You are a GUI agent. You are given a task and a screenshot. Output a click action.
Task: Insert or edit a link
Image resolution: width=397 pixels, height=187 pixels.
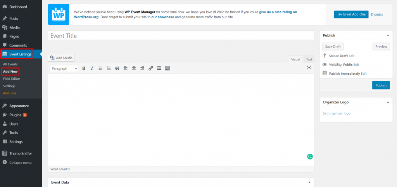(x=151, y=68)
